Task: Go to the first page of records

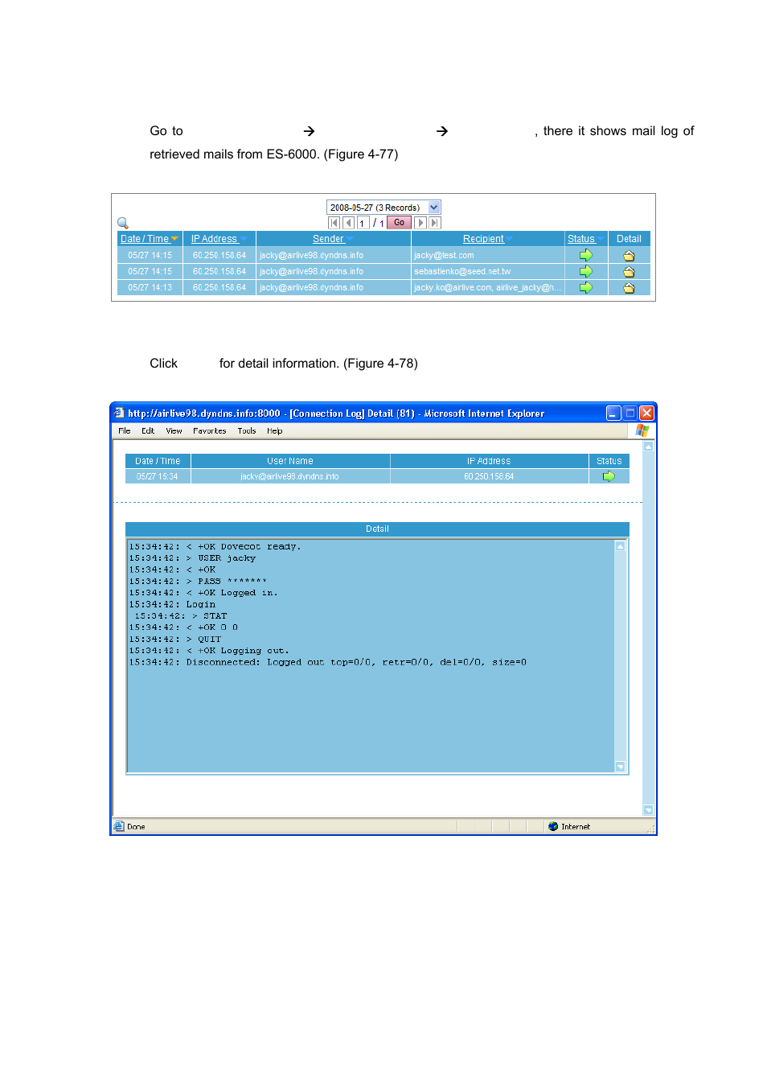Action: (334, 223)
